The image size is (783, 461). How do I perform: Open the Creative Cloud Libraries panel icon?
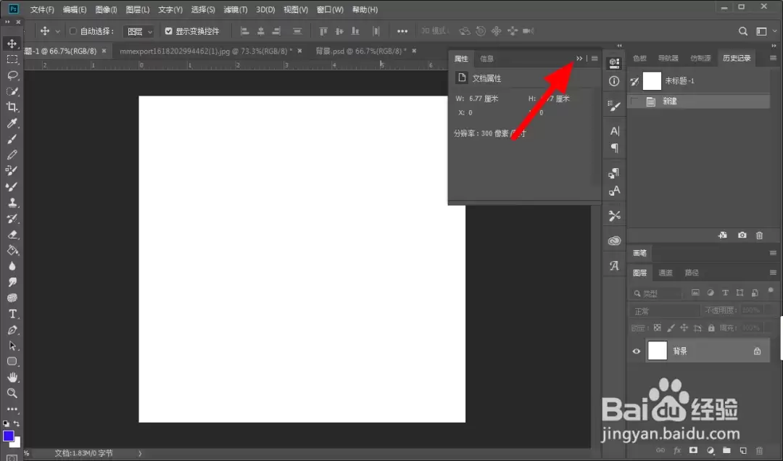(x=614, y=241)
